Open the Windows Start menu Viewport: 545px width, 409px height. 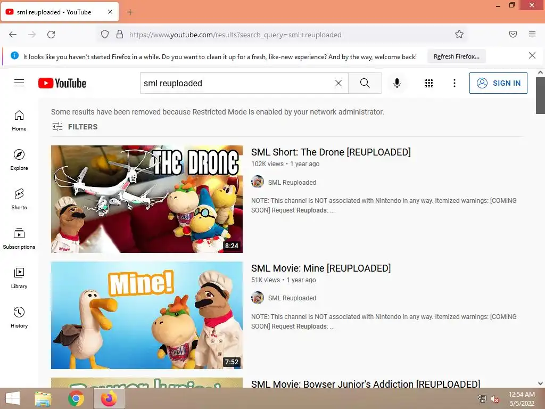[x=13, y=398]
